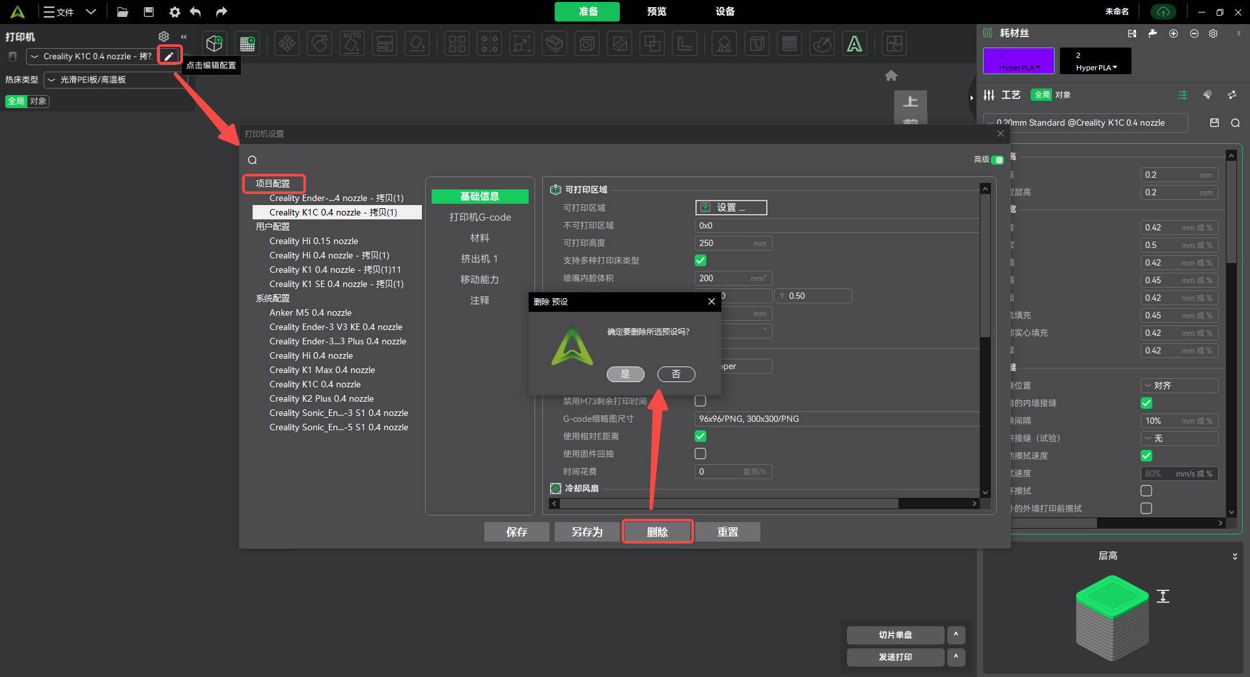Toggle the 高级 advanced switch
Viewport: 1250px width, 677px height.
click(997, 159)
